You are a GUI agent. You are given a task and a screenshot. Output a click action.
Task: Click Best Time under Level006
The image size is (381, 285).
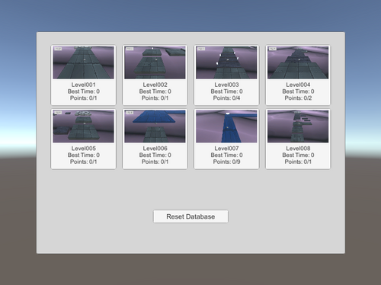155,155
